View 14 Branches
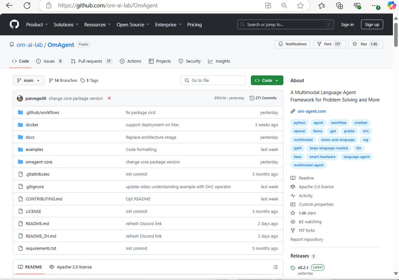Viewport: 399px width, 280px height. point(63,81)
